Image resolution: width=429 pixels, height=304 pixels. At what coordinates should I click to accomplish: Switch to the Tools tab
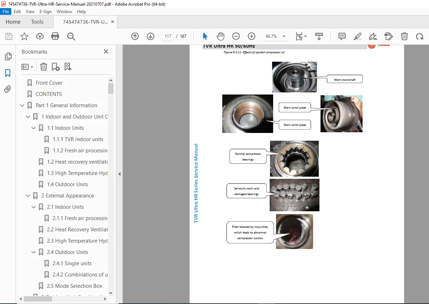click(37, 22)
